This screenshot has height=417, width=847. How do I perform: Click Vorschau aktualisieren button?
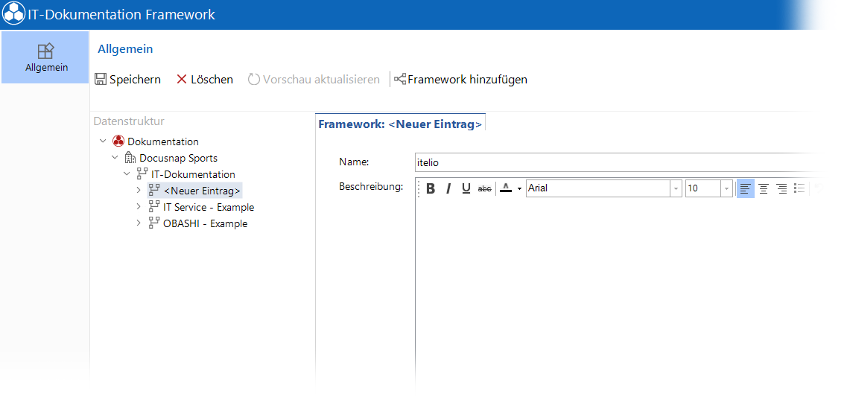tap(314, 80)
